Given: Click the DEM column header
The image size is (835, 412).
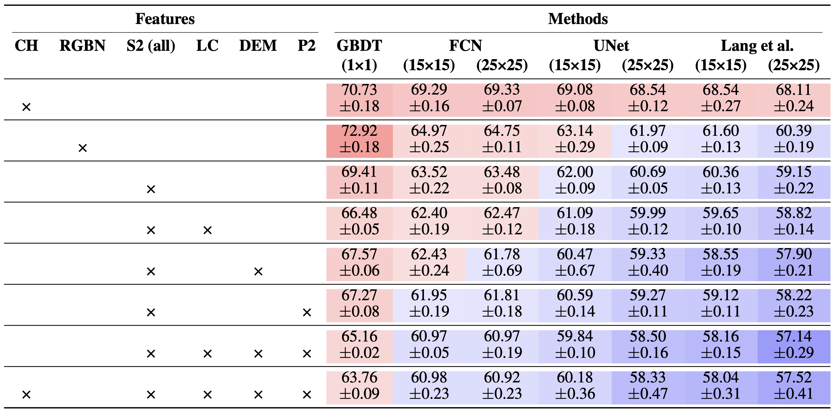Looking at the screenshot, I should [258, 45].
